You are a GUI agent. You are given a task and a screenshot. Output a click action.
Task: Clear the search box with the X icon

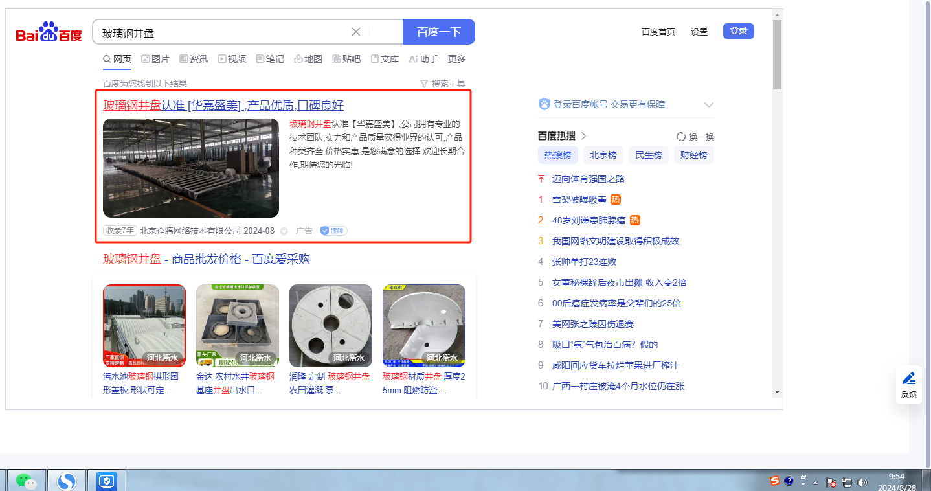tap(356, 32)
